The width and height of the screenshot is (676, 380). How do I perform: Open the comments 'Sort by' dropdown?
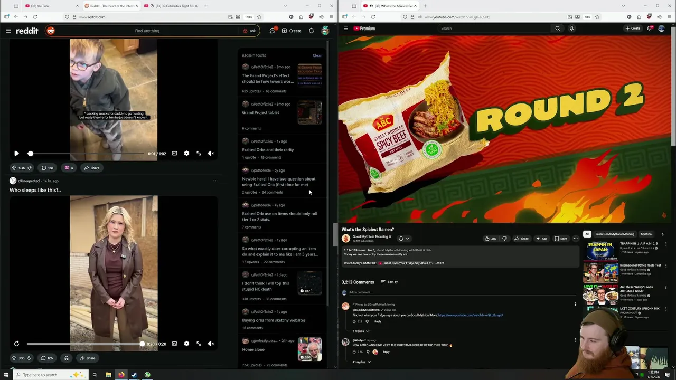[x=389, y=282]
